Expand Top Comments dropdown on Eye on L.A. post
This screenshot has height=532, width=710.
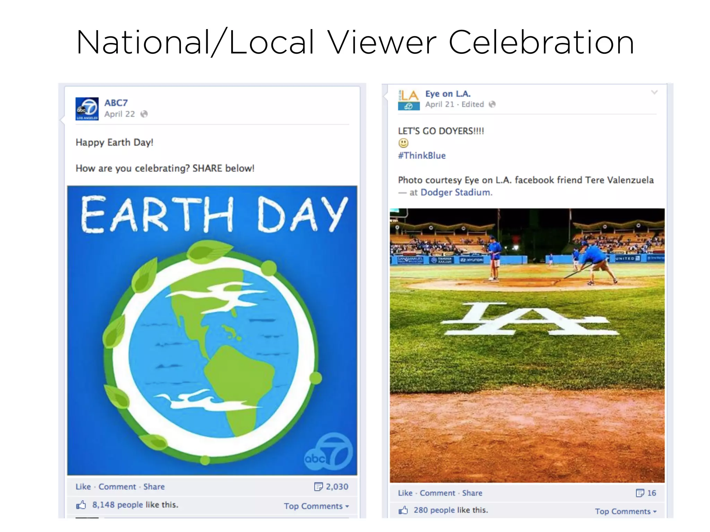point(626,511)
